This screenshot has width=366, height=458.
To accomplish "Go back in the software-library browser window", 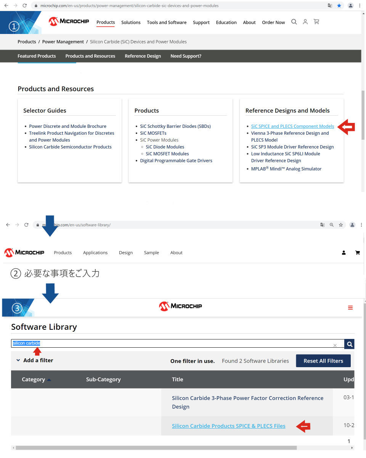I will (8, 225).
